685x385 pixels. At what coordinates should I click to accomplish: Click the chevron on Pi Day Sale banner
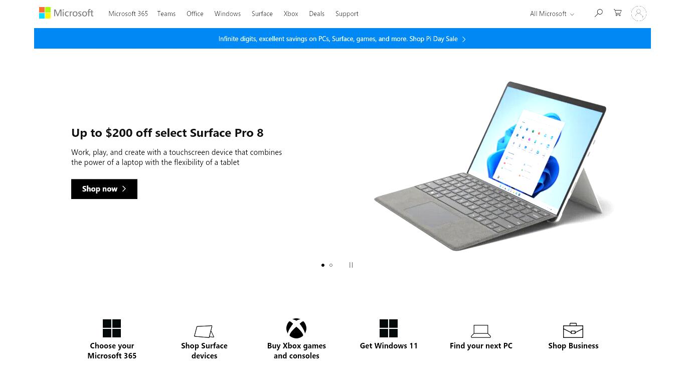[464, 39]
